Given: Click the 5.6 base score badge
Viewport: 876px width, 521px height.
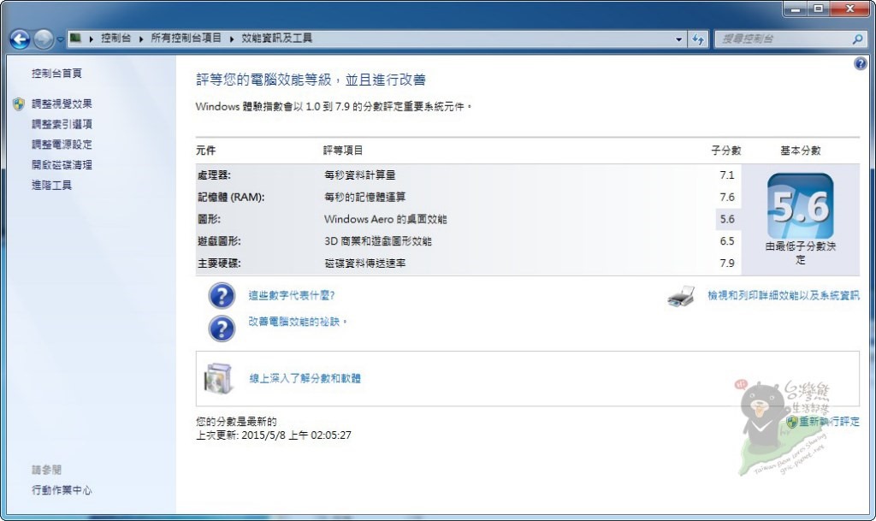Looking at the screenshot, I should click(801, 207).
